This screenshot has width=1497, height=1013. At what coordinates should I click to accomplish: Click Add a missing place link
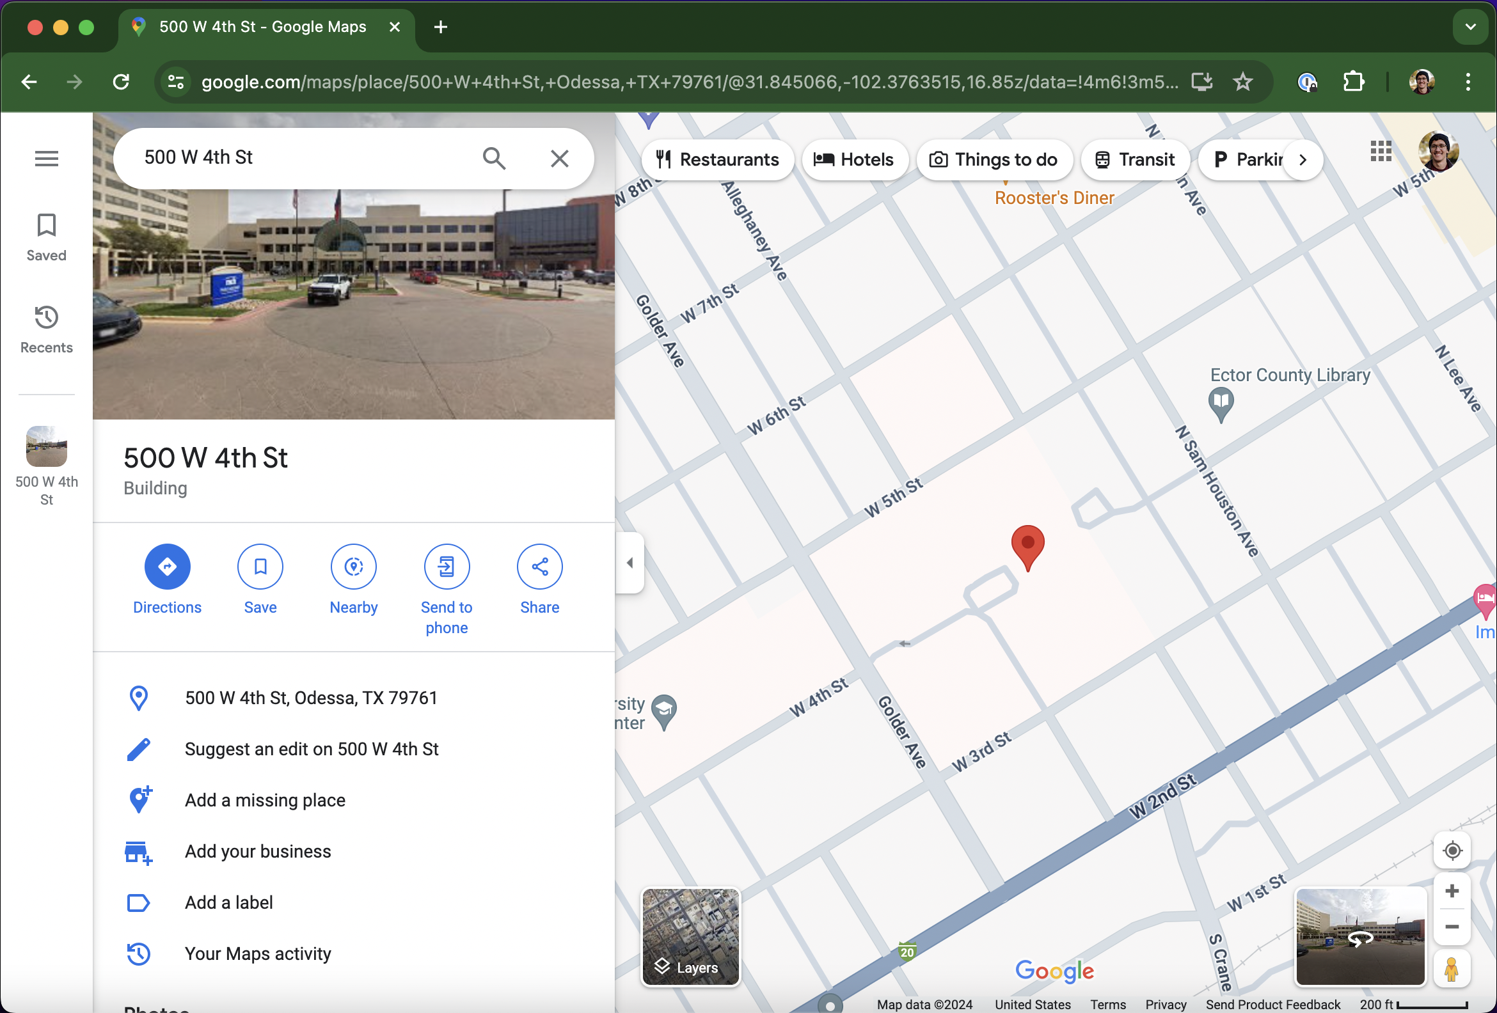(x=265, y=801)
